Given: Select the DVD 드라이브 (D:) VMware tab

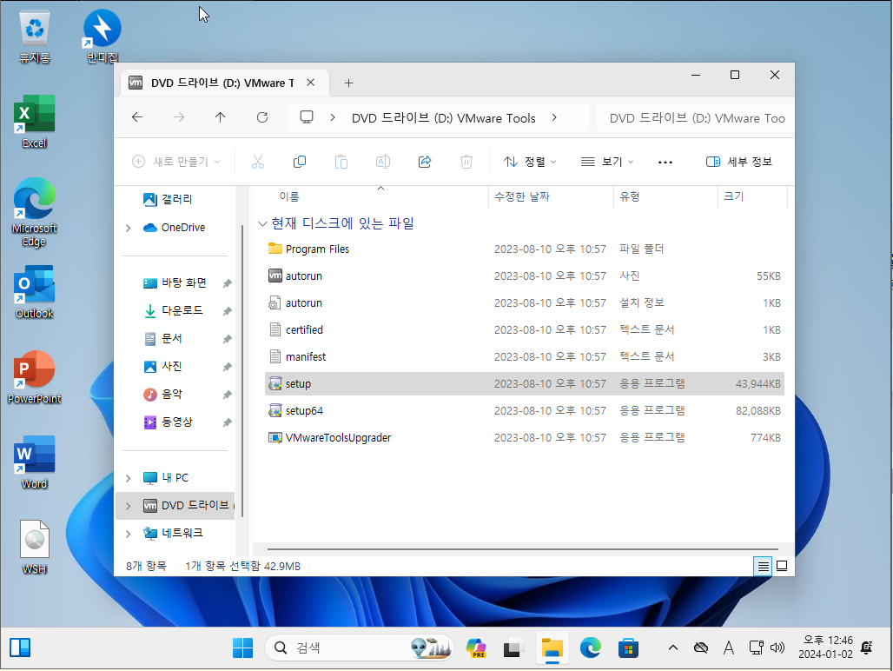Looking at the screenshot, I should coord(222,83).
